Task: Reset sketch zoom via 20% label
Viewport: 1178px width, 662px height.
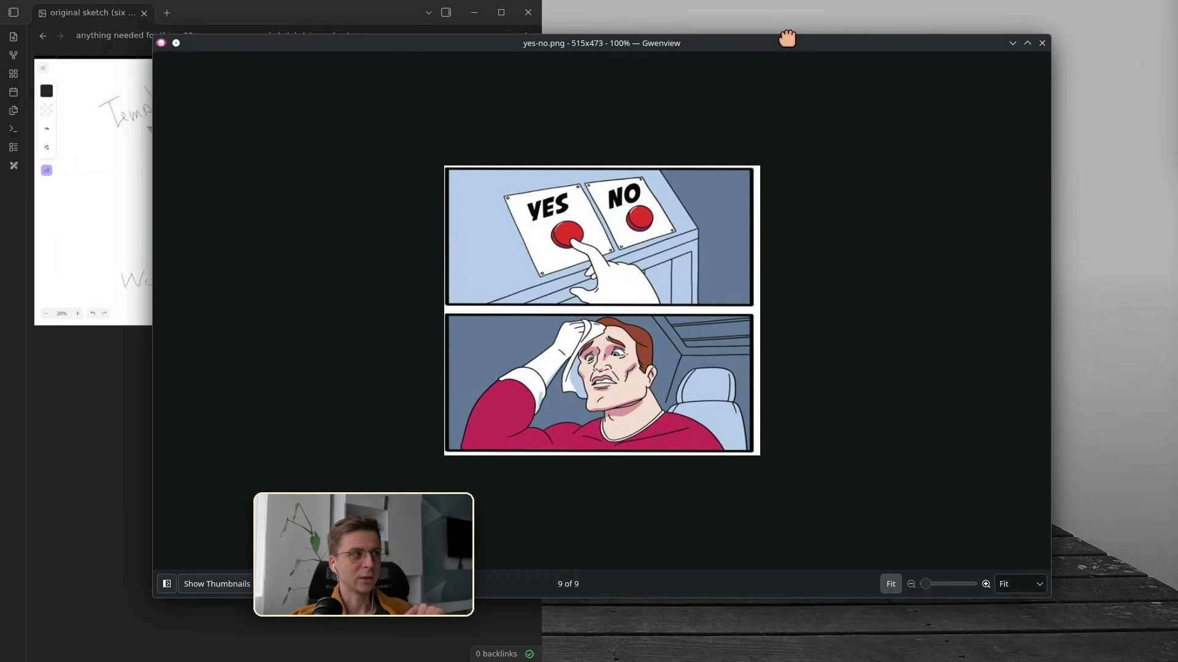Action: point(62,313)
